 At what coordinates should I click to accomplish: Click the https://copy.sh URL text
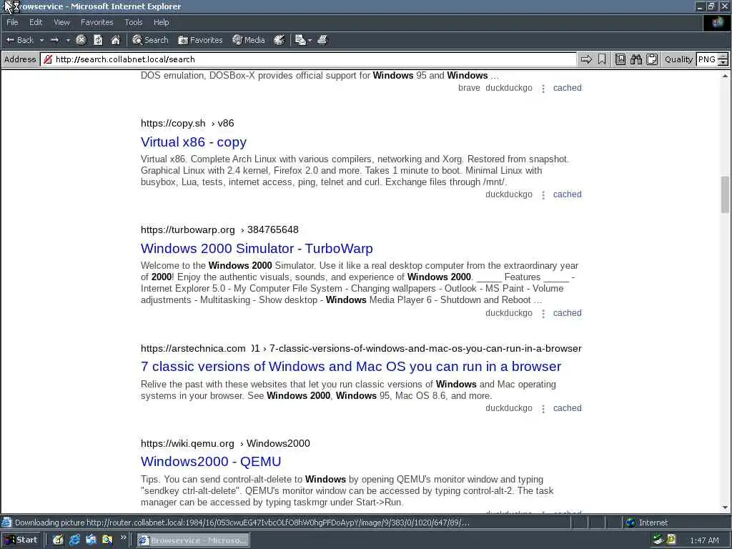(x=173, y=123)
